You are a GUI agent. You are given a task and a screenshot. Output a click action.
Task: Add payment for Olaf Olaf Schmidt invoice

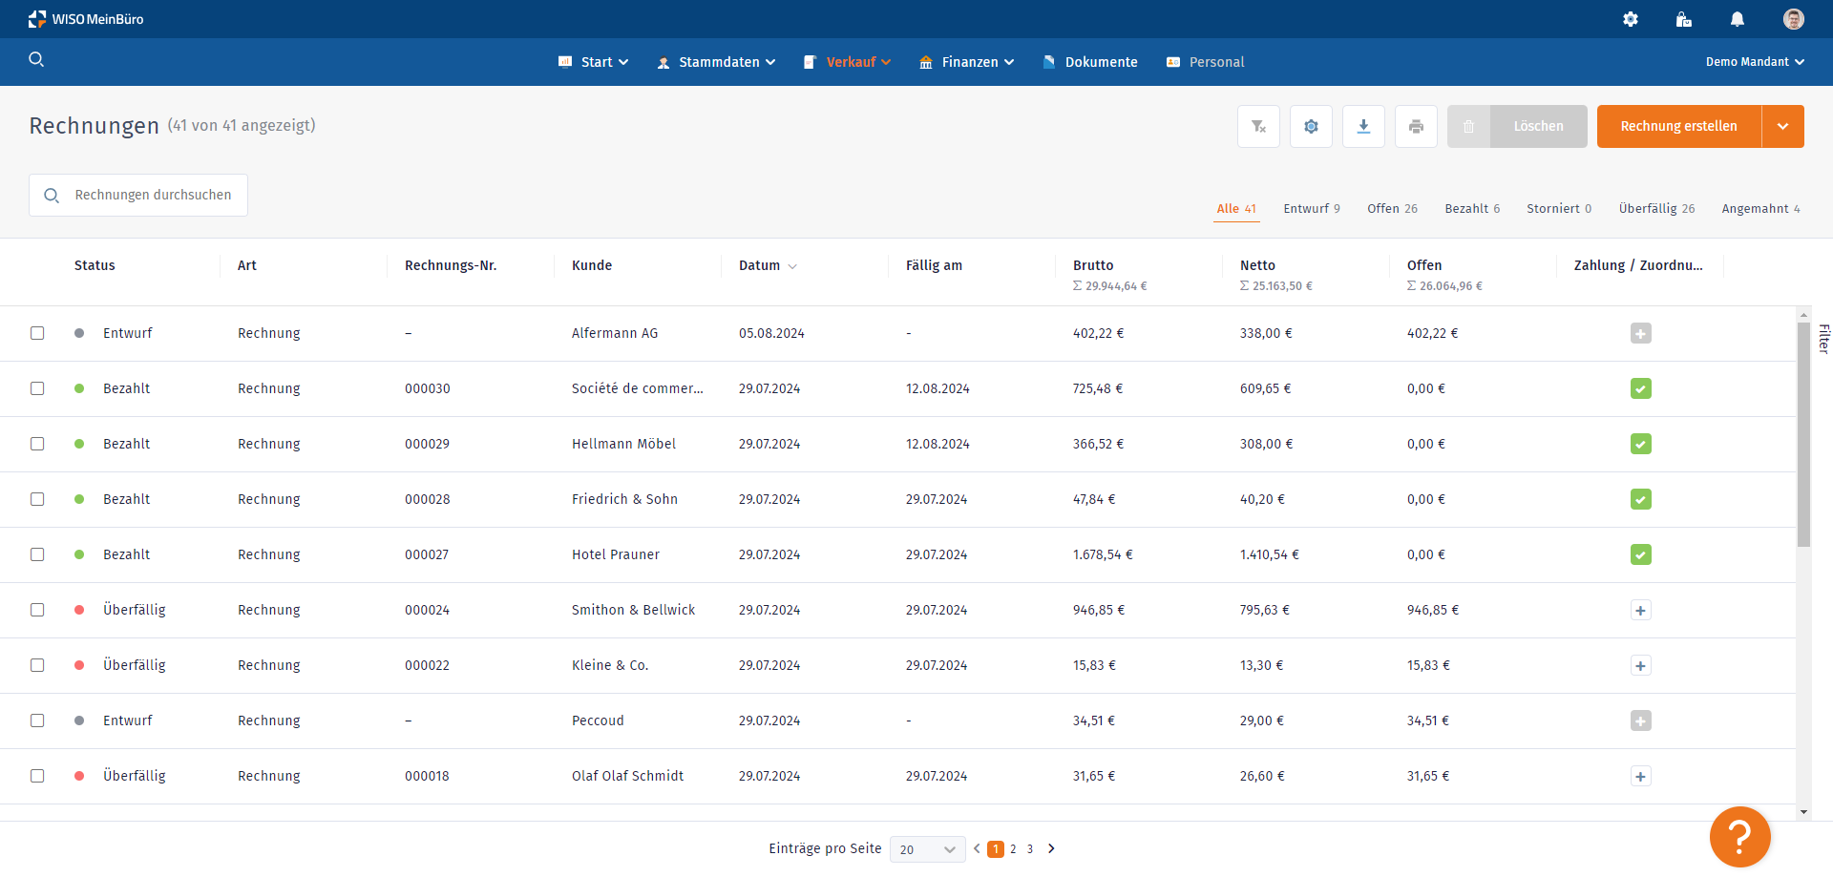(x=1640, y=776)
